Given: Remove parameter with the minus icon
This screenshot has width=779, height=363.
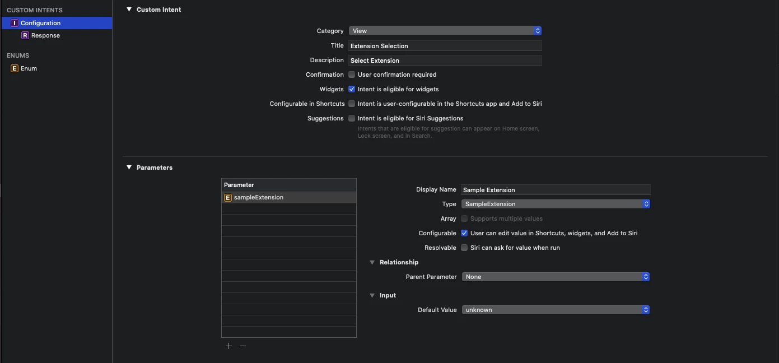Looking at the screenshot, I should (x=242, y=346).
